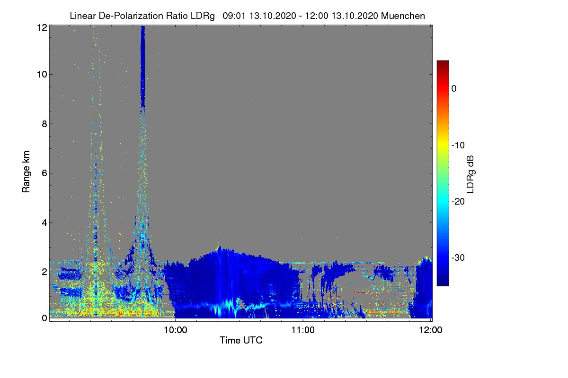
Task: Click the 11:00 time tick label
Action: tap(303, 330)
